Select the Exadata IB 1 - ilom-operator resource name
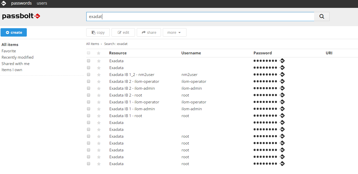 134,102
